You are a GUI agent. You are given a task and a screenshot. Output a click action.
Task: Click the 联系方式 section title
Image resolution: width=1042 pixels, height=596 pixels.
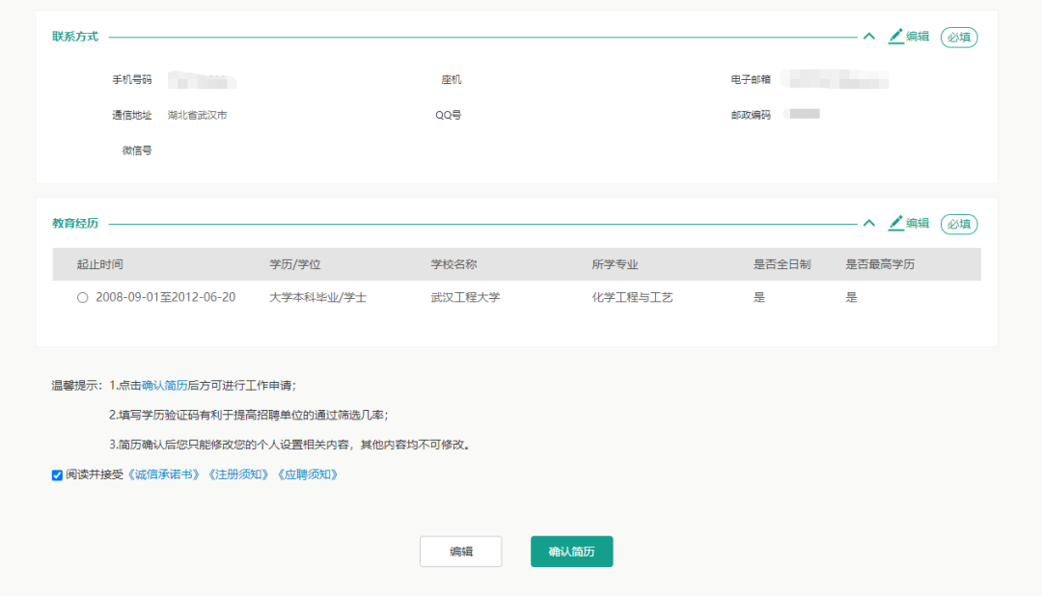tap(75, 37)
